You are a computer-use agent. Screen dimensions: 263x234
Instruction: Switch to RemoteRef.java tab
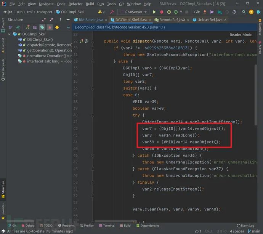tap(172, 20)
